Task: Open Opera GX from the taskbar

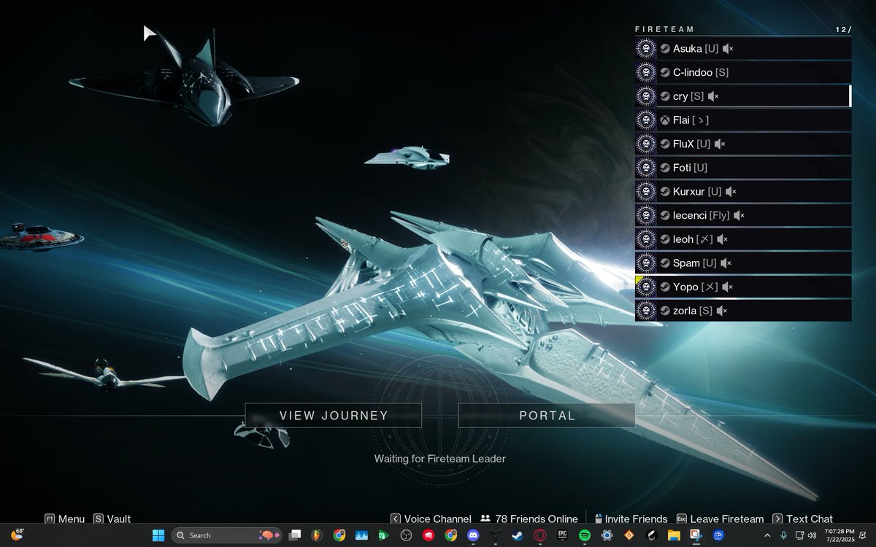Action: click(x=539, y=535)
